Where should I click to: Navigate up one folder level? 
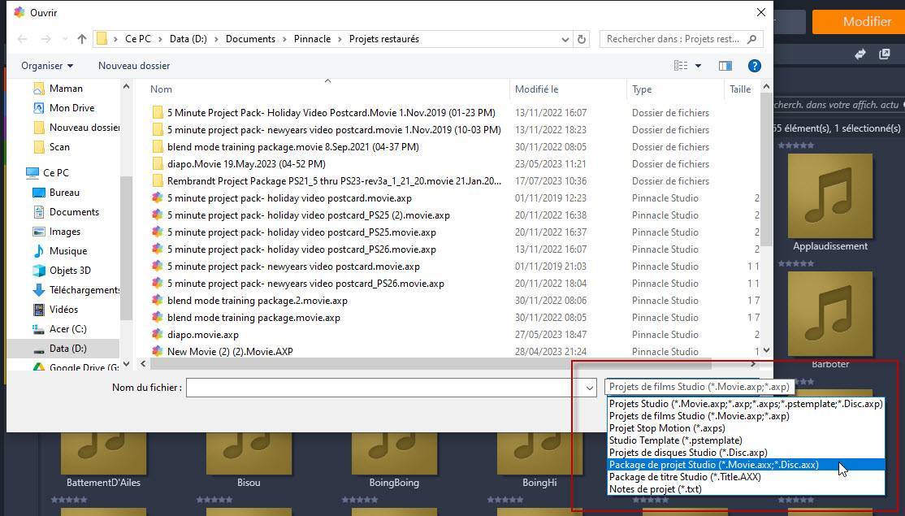pos(82,39)
